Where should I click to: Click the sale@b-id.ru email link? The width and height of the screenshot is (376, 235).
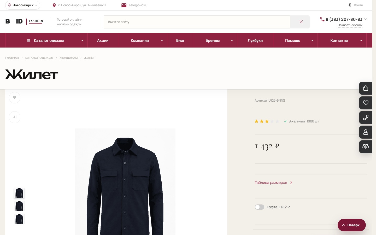[x=138, y=5]
